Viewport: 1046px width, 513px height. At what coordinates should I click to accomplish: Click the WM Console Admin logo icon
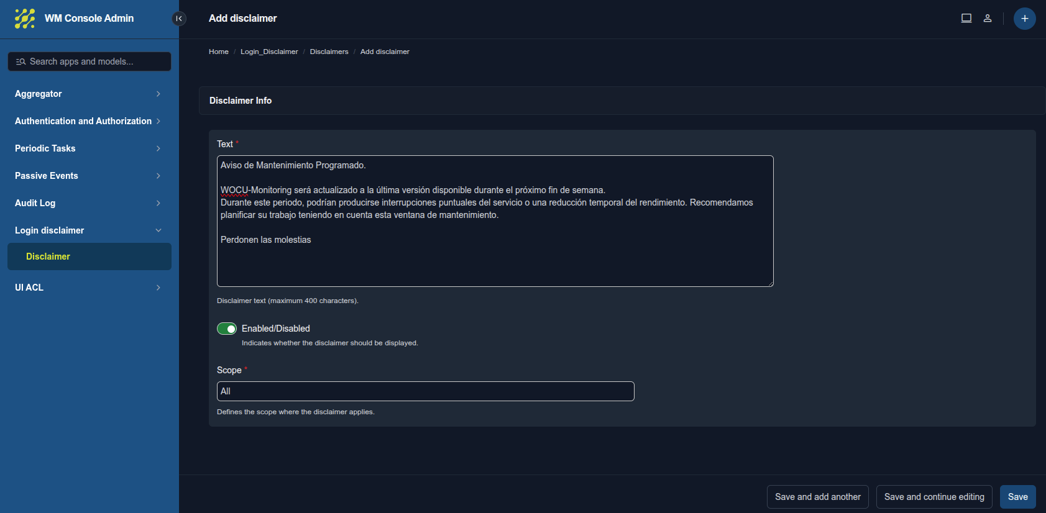(x=24, y=18)
